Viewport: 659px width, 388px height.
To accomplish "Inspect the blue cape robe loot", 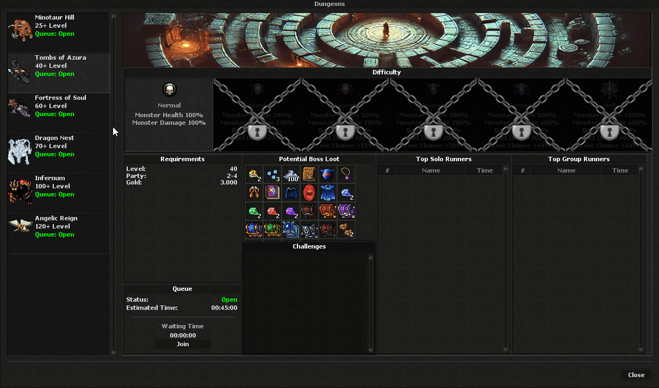I will click(x=328, y=193).
